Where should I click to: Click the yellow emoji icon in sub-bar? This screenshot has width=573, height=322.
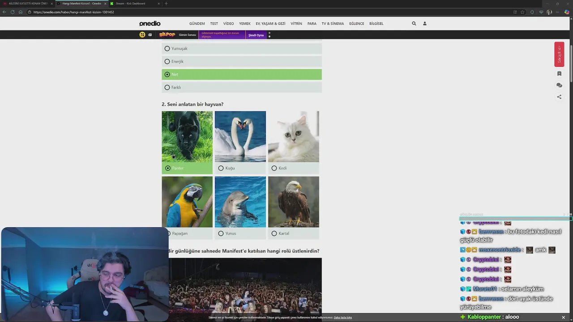142,35
